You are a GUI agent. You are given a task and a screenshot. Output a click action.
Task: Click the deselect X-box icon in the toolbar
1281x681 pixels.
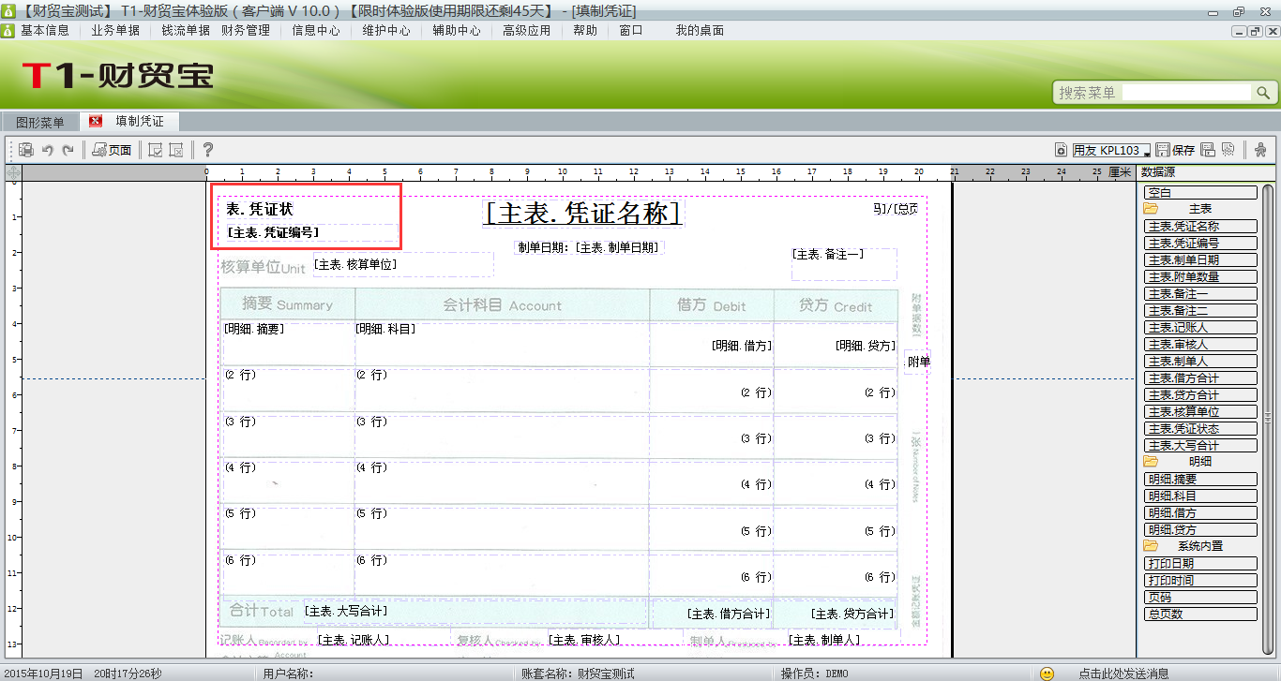[176, 150]
